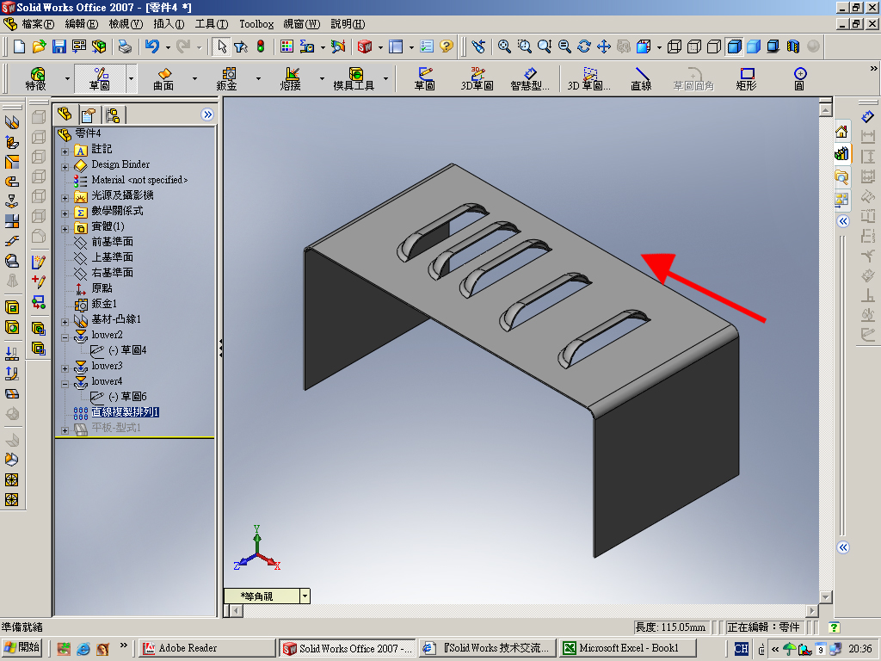Open the Design Library task pane icon
Viewport: 881px width, 661px height.
pos(841,153)
